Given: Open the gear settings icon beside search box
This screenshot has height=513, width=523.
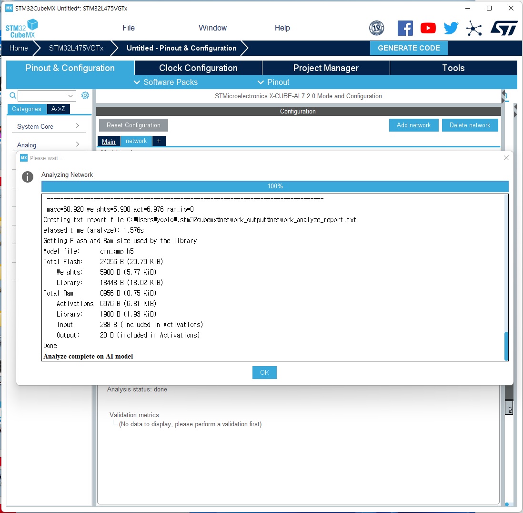Looking at the screenshot, I should [85, 95].
